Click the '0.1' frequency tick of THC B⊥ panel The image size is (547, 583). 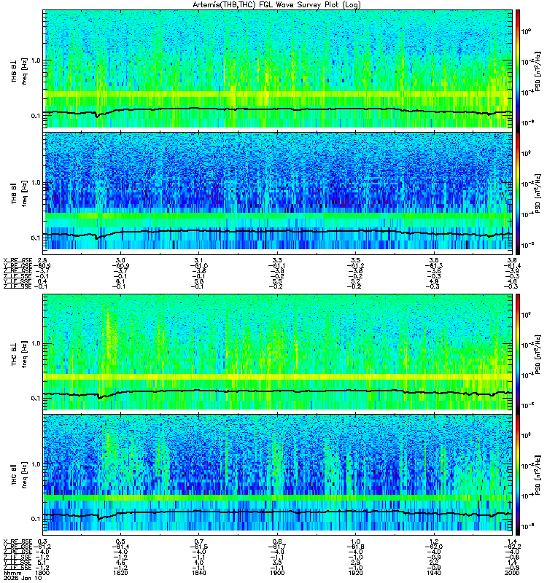(36, 398)
